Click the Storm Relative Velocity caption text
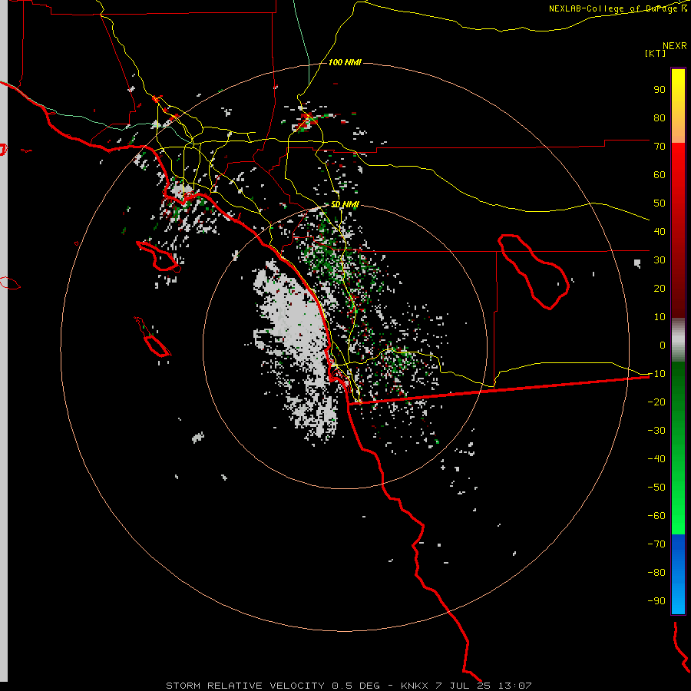The height and width of the screenshot is (691, 691). (x=349, y=686)
